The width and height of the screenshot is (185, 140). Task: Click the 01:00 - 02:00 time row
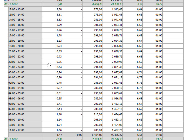click(96, 77)
